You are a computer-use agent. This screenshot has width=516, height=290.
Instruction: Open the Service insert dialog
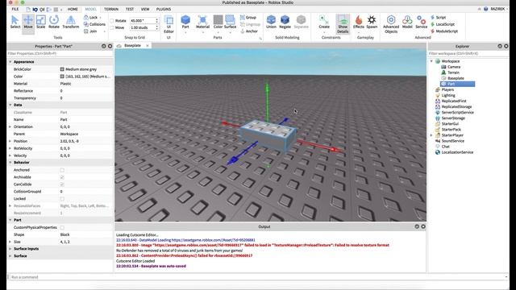coord(421,22)
